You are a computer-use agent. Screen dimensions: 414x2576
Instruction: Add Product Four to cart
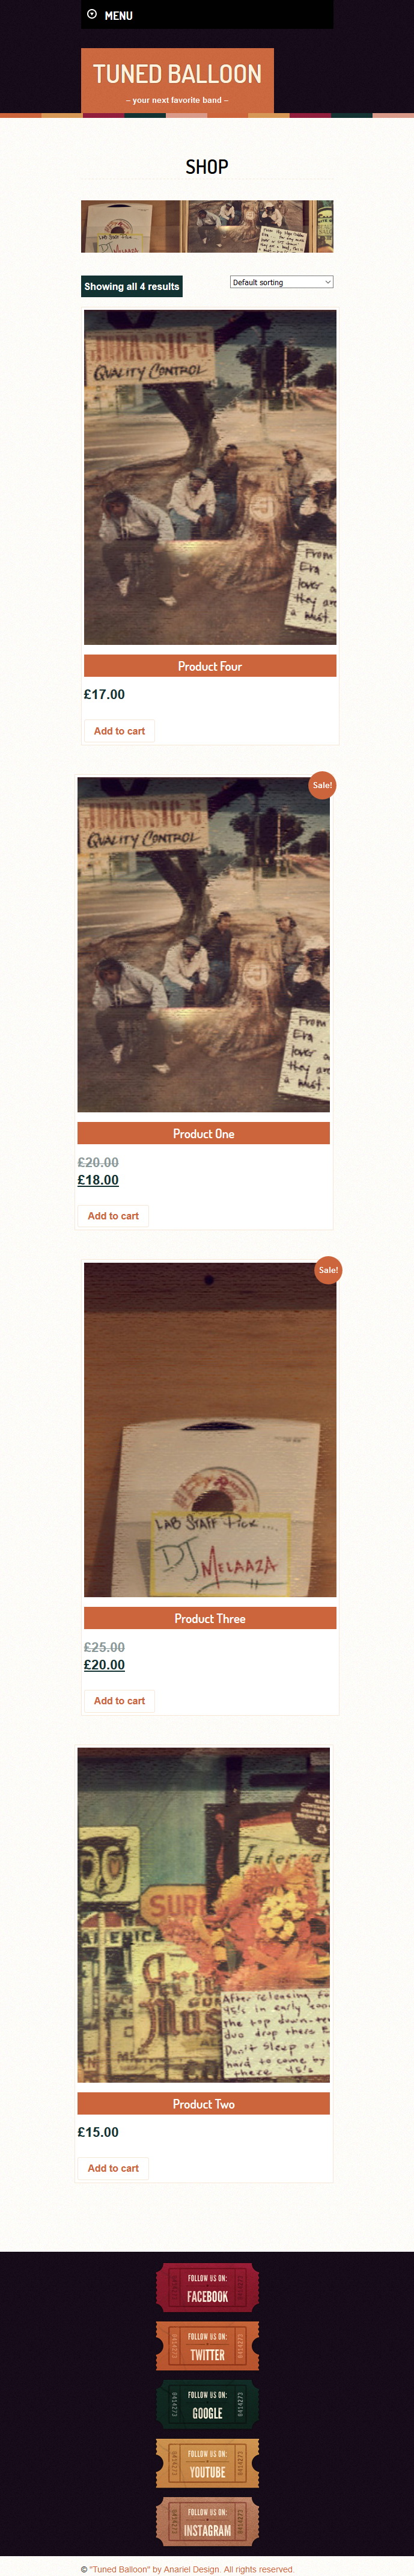[119, 731]
